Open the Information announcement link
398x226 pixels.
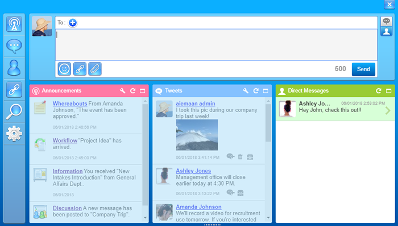point(68,171)
